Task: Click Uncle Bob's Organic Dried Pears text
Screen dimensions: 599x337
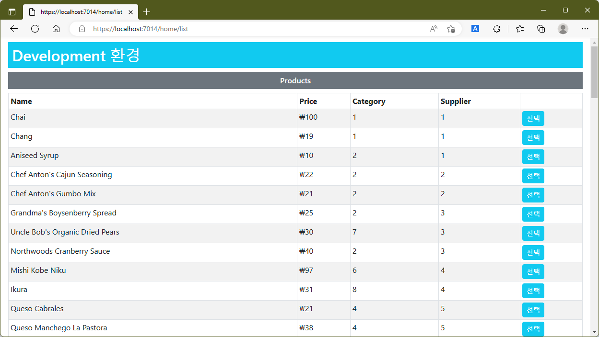Action: (65, 232)
